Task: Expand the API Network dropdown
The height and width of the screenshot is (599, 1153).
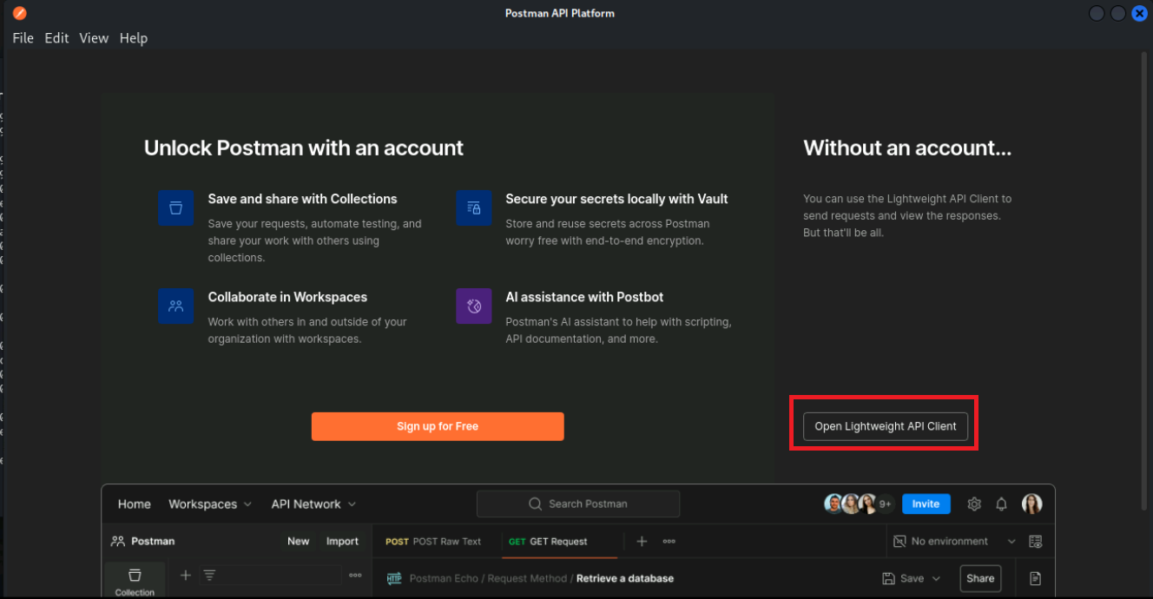Action: click(x=313, y=504)
